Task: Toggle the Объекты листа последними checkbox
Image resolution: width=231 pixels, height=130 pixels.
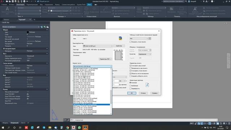Action: click(130, 73)
